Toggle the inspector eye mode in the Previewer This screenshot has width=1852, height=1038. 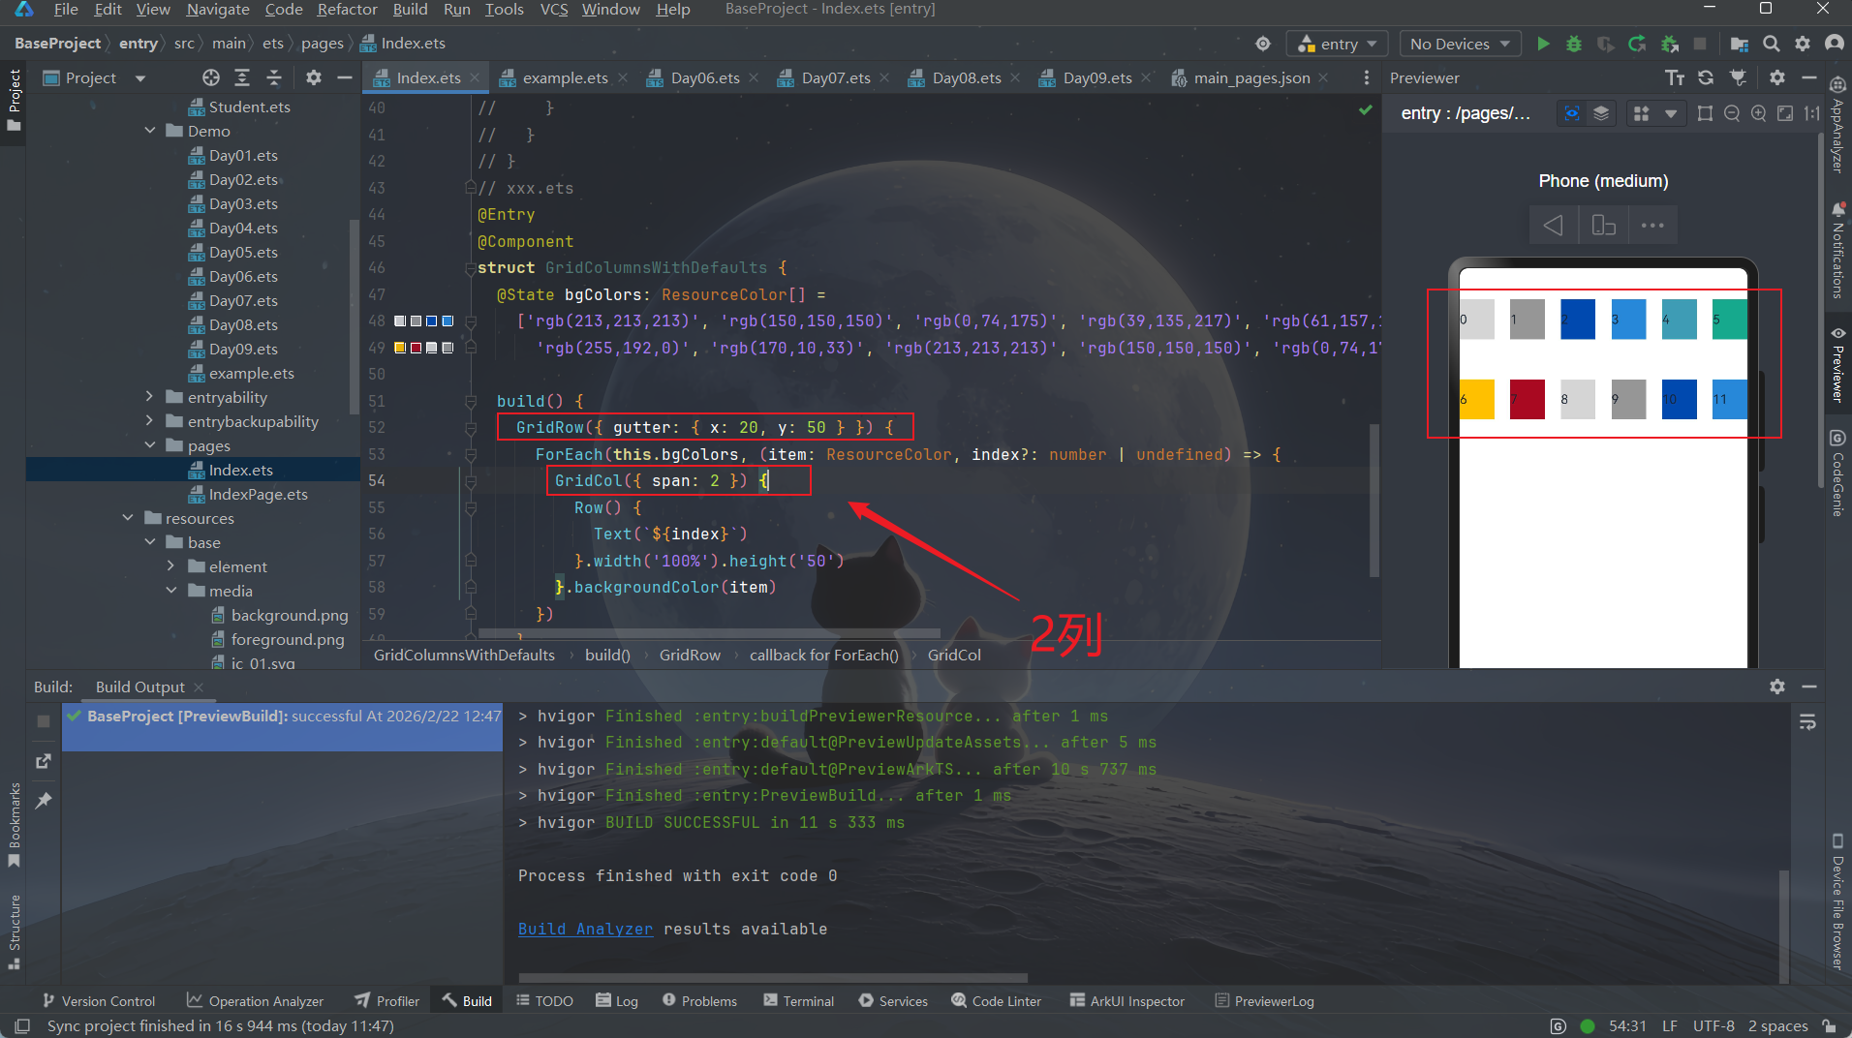pyautogui.click(x=1572, y=113)
